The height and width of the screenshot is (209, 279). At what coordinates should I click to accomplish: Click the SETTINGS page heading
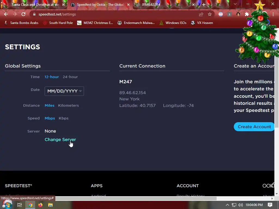point(22,47)
